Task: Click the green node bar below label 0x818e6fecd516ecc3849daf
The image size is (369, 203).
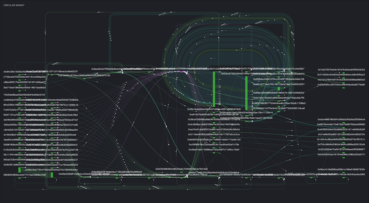Action: [84, 79]
